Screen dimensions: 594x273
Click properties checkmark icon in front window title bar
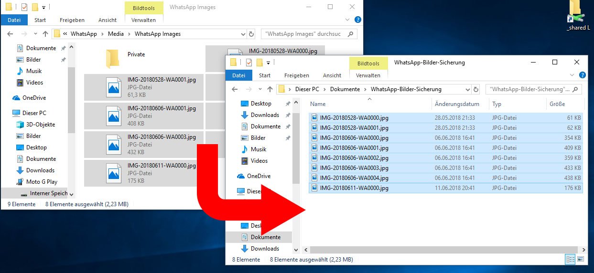click(x=249, y=63)
